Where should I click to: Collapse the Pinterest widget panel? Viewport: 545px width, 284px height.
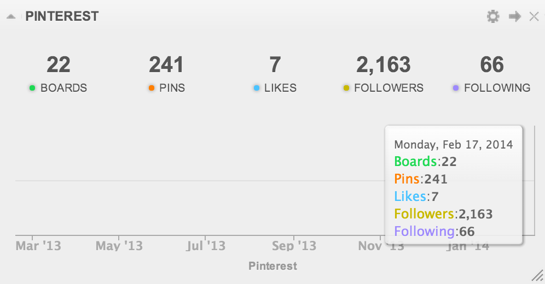tap(11, 16)
